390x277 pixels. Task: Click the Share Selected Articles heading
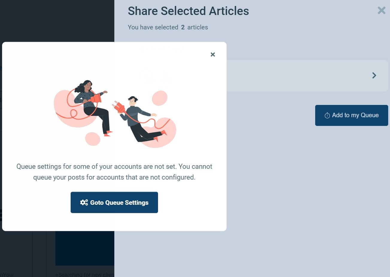(188, 11)
